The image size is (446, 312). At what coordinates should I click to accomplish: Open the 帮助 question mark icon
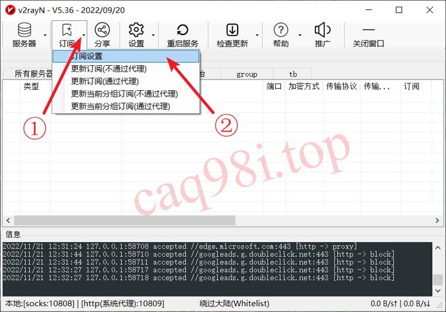pos(281,30)
